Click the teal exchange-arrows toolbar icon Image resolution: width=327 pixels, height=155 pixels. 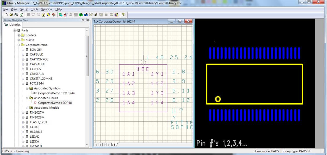pyautogui.click(x=60, y=15)
